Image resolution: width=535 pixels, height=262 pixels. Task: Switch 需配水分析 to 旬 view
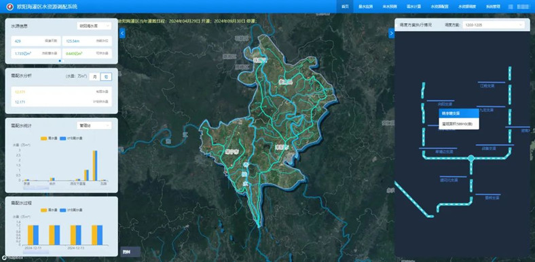tap(106, 77)
